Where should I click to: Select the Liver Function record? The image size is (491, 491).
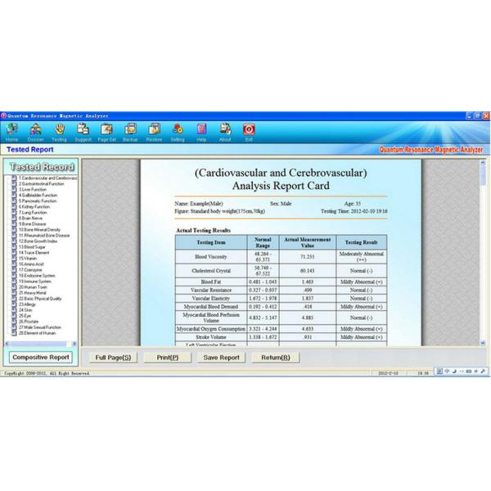point(36,189)
